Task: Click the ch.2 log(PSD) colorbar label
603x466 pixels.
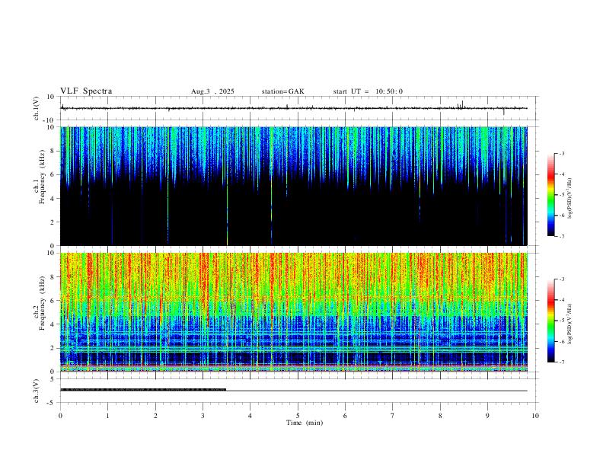Action: coord(570,324)
